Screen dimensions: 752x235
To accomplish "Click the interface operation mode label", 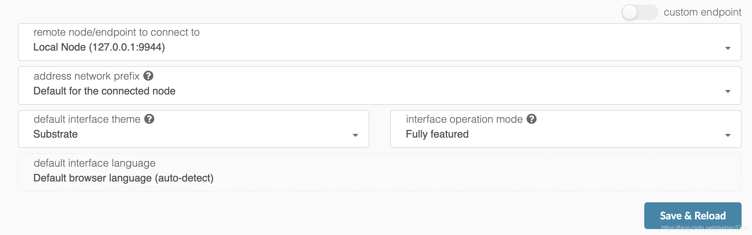I will [464, 119].
